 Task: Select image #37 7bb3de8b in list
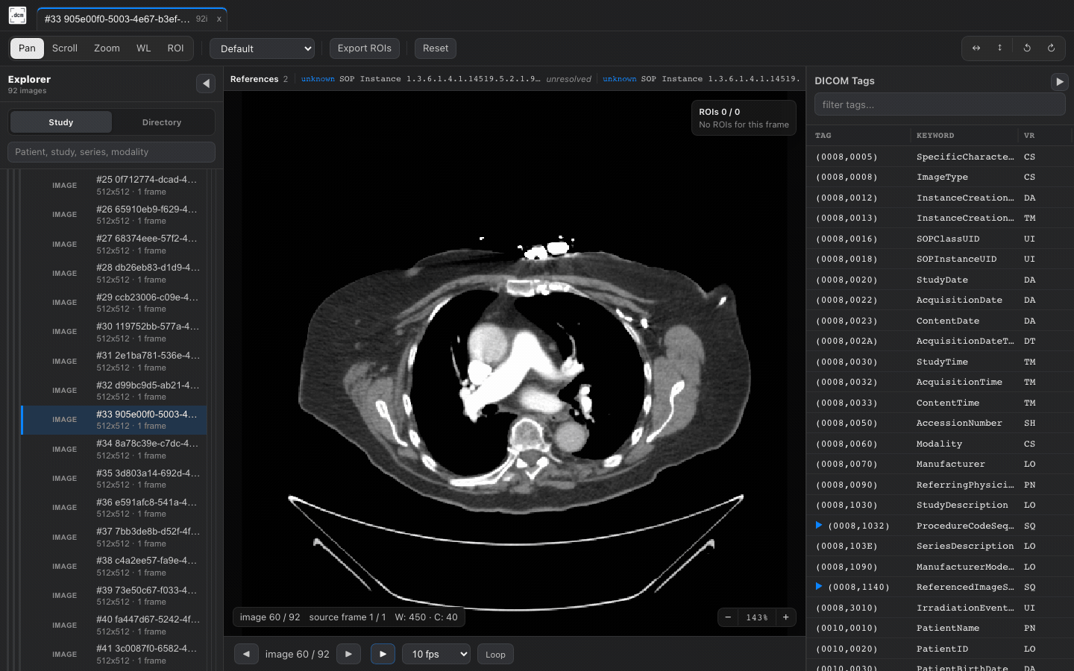[113, 537]
